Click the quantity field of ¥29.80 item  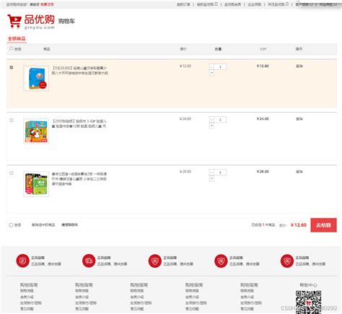[x=220, y=173]
